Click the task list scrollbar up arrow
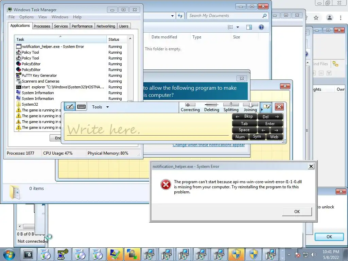348x261 pixels. (130, 39)
